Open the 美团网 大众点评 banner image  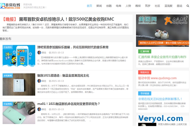pos(163,31)
